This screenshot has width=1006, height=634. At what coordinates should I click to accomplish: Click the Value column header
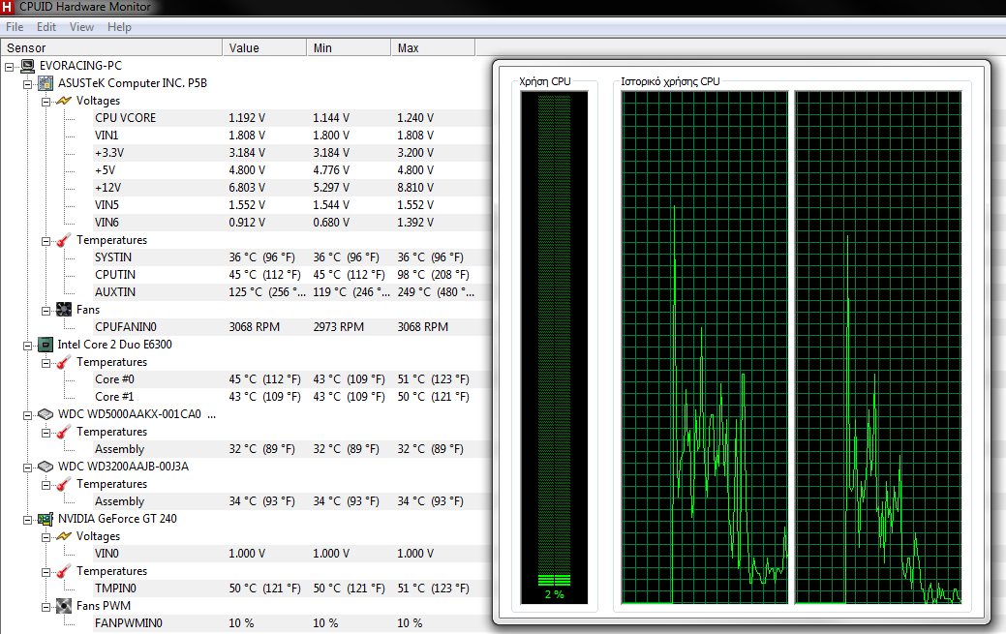(x=264, y=48)
